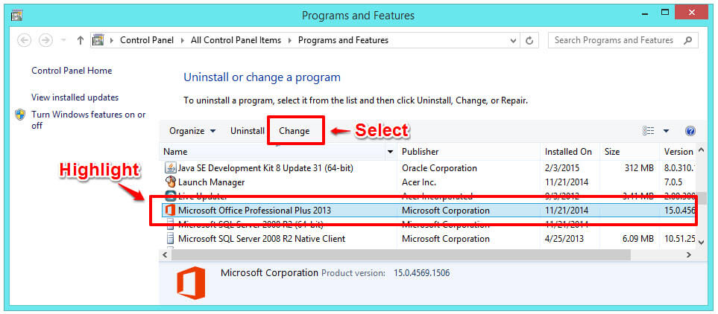
Task: Sort by the Publisher column header
Action: pyautogui.click(x=420, y=152)
